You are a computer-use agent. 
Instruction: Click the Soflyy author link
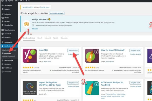click(45, 94)
